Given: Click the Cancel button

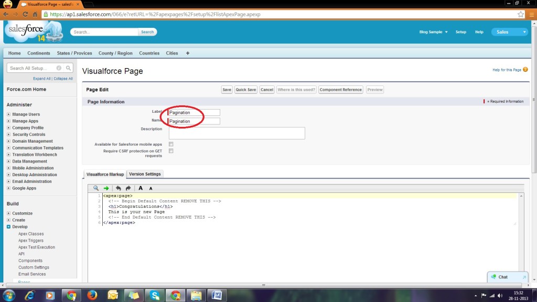Looking at the screenshot, I should point(267,90).
